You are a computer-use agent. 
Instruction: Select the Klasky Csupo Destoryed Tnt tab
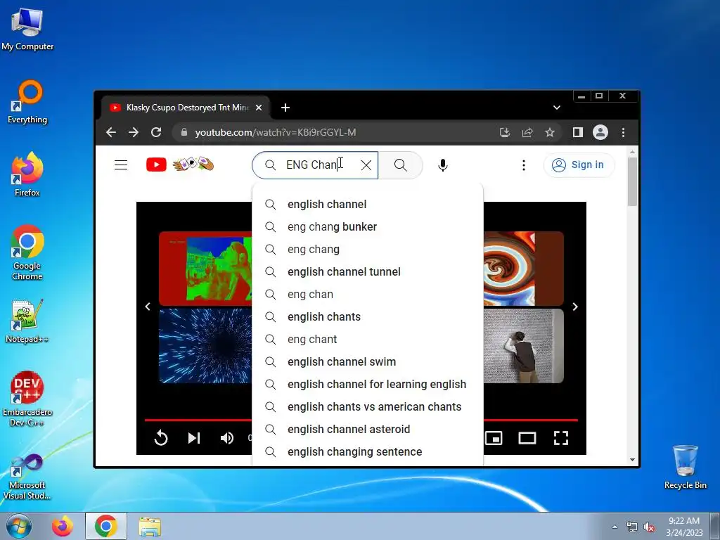[x=186, y=108]
